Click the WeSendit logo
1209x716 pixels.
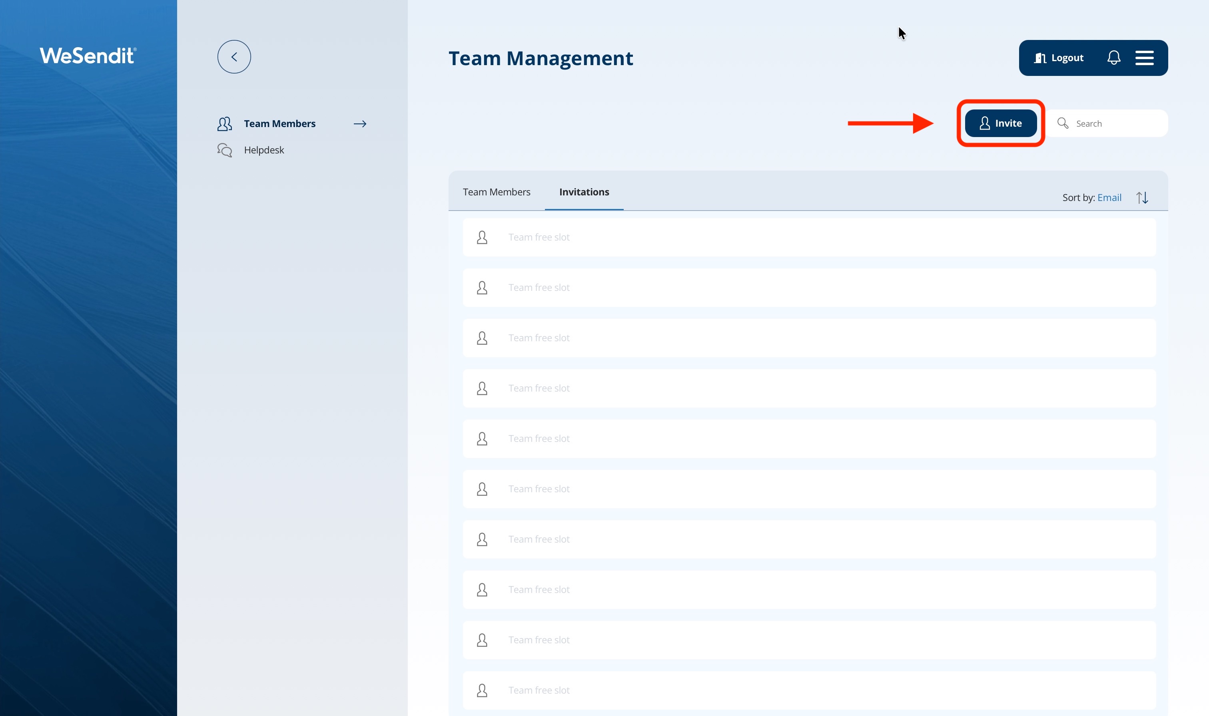pyautogui.click(x=88, y=56)
